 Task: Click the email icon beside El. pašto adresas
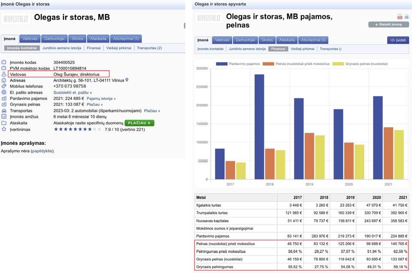4,92
